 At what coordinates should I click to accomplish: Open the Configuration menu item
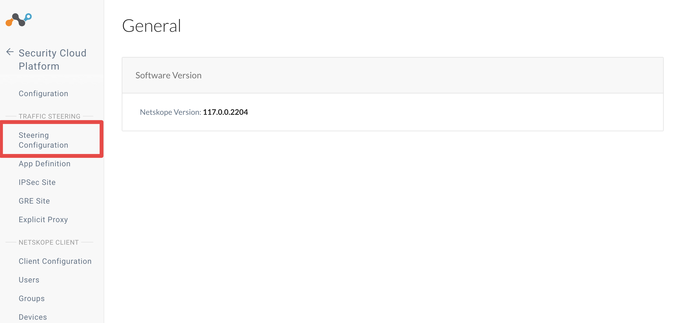click(43, 94)
